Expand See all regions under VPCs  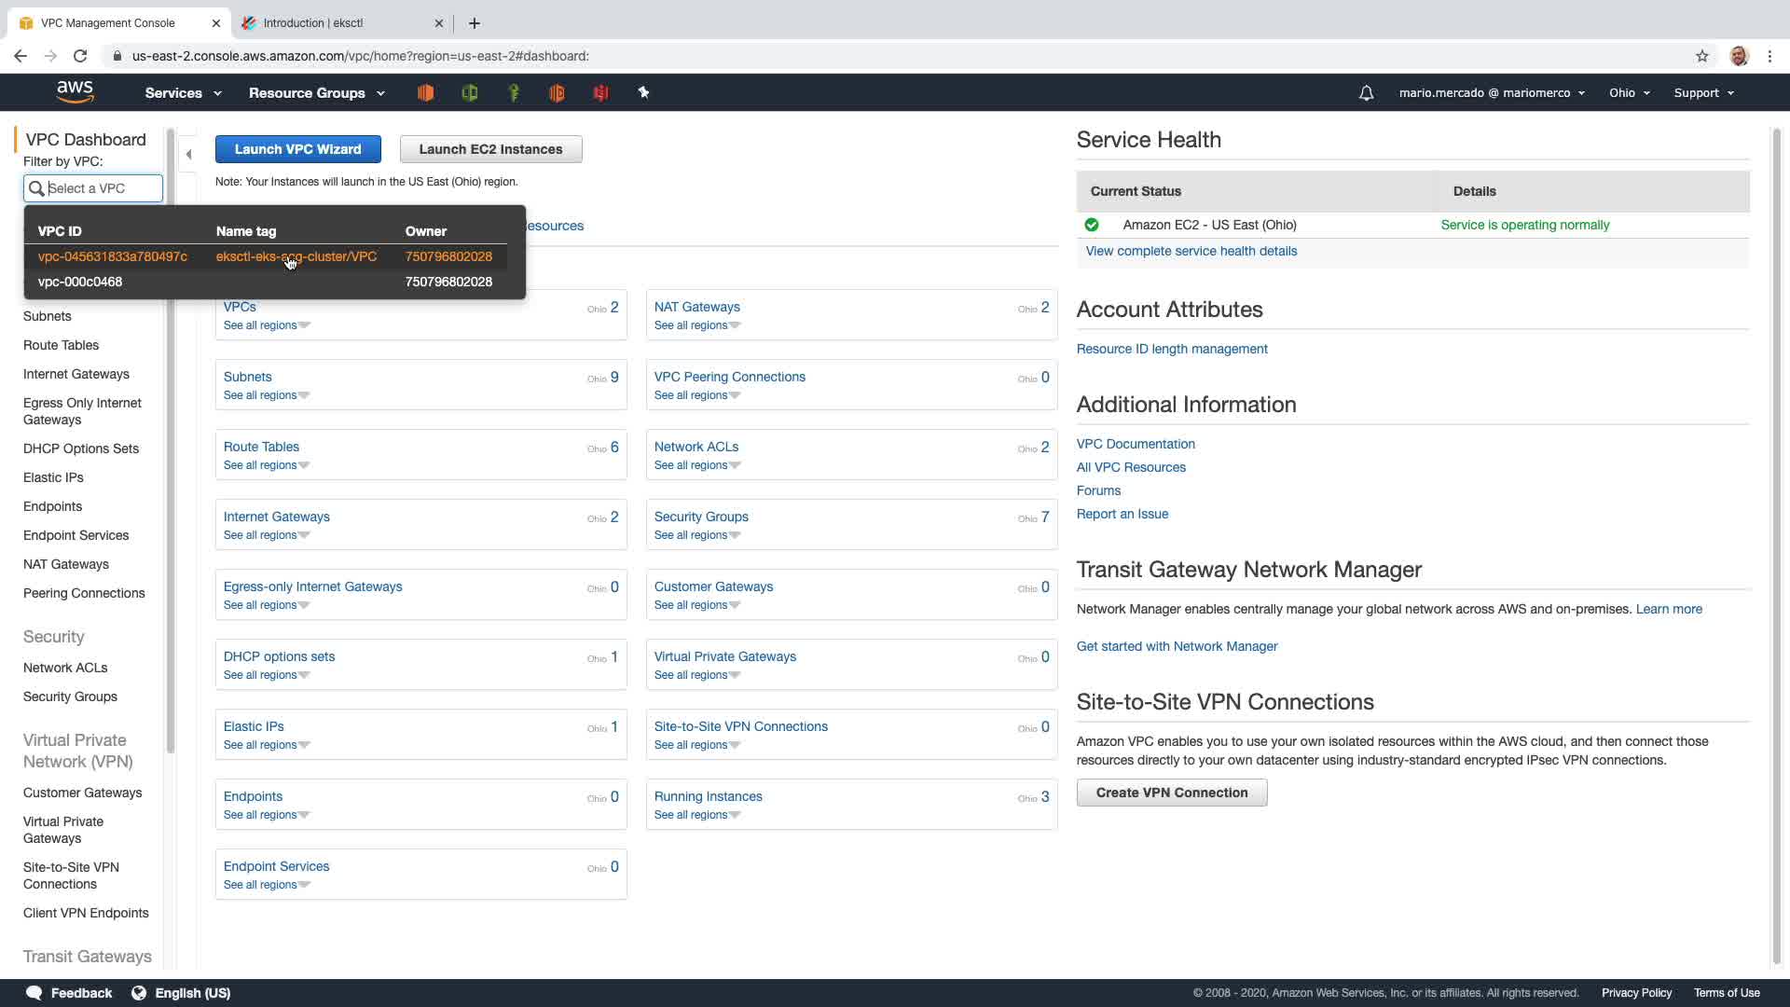pos(267,325)
